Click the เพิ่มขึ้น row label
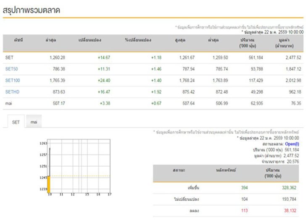This screenshot has width=306, height=220. (x=193, y=188)
